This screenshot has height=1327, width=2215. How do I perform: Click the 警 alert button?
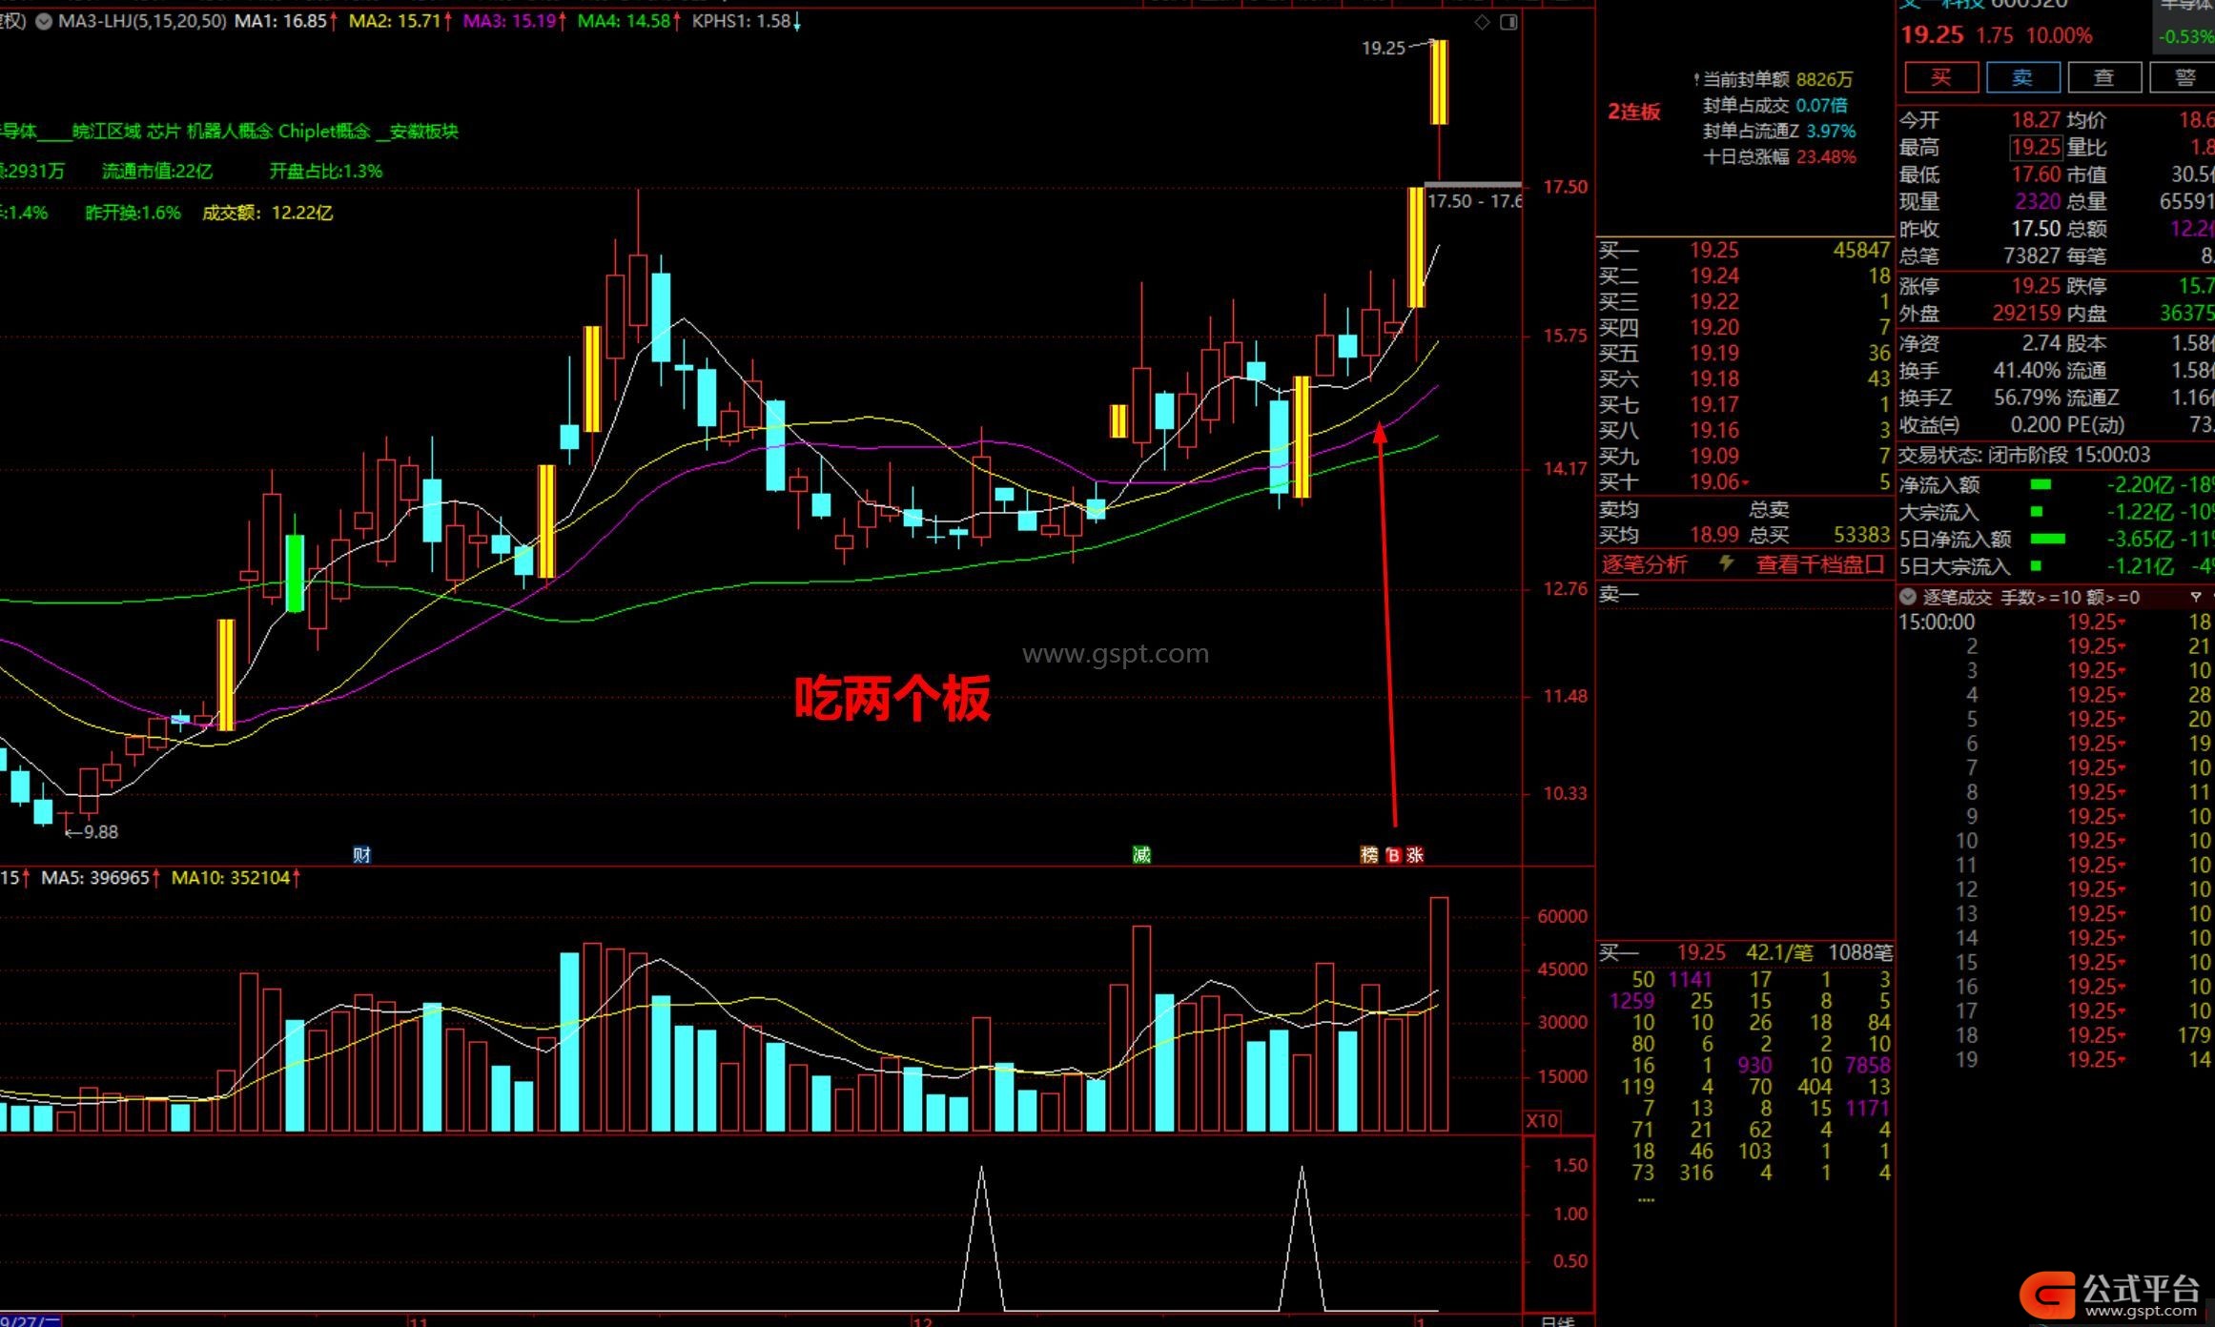pos(2184,77)
